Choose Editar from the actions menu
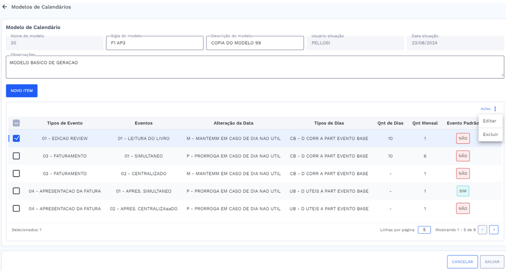Image resolution: width=506 pixels, height=271 pixels. pyautogui.click(x=490, y=121)
